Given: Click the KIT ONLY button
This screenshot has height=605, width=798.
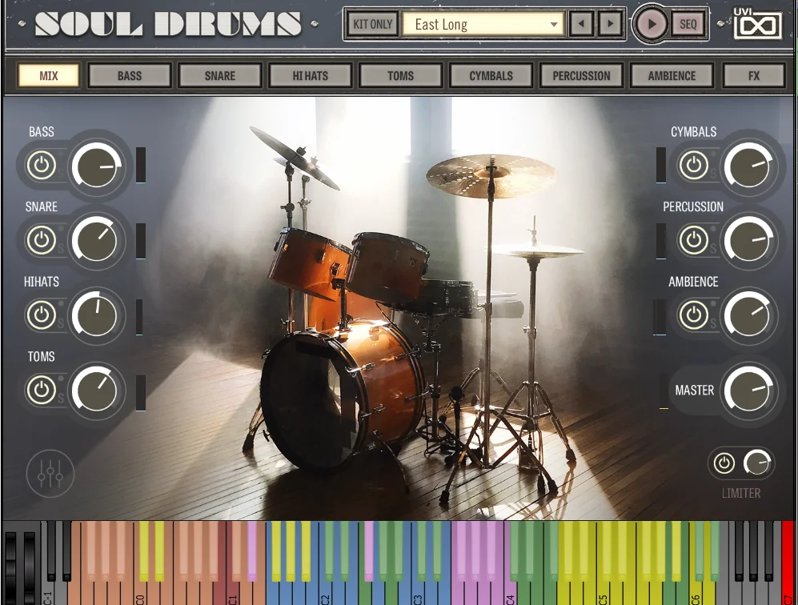Looking at the screenshot, I should click(x=372, y=24).
